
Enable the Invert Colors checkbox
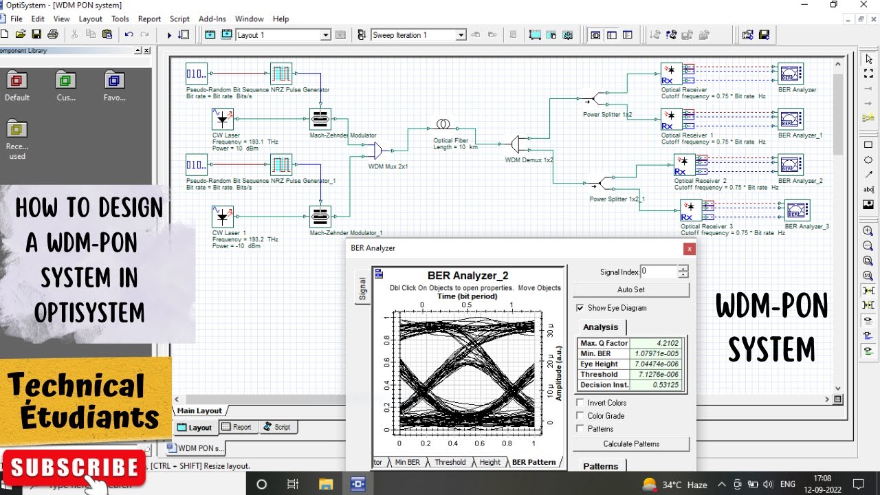[580, 403]
